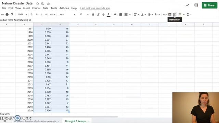
Task: Open text rotation dropdown
Action: coord(157,14)
